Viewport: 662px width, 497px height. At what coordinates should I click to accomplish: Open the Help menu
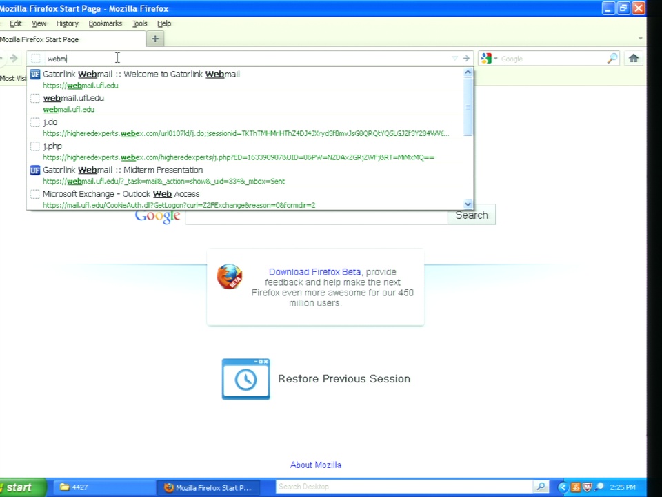coord(164,23)
